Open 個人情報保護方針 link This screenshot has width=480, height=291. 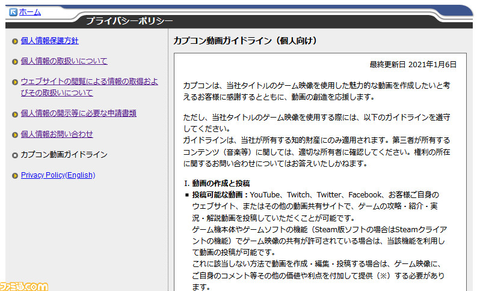pyautogui.click(x=49, y=41)
